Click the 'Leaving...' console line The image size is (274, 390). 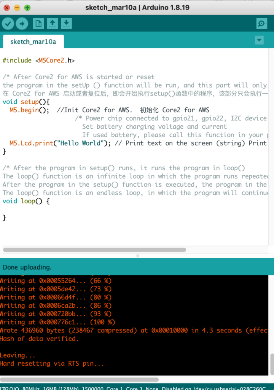pos(18,355)
